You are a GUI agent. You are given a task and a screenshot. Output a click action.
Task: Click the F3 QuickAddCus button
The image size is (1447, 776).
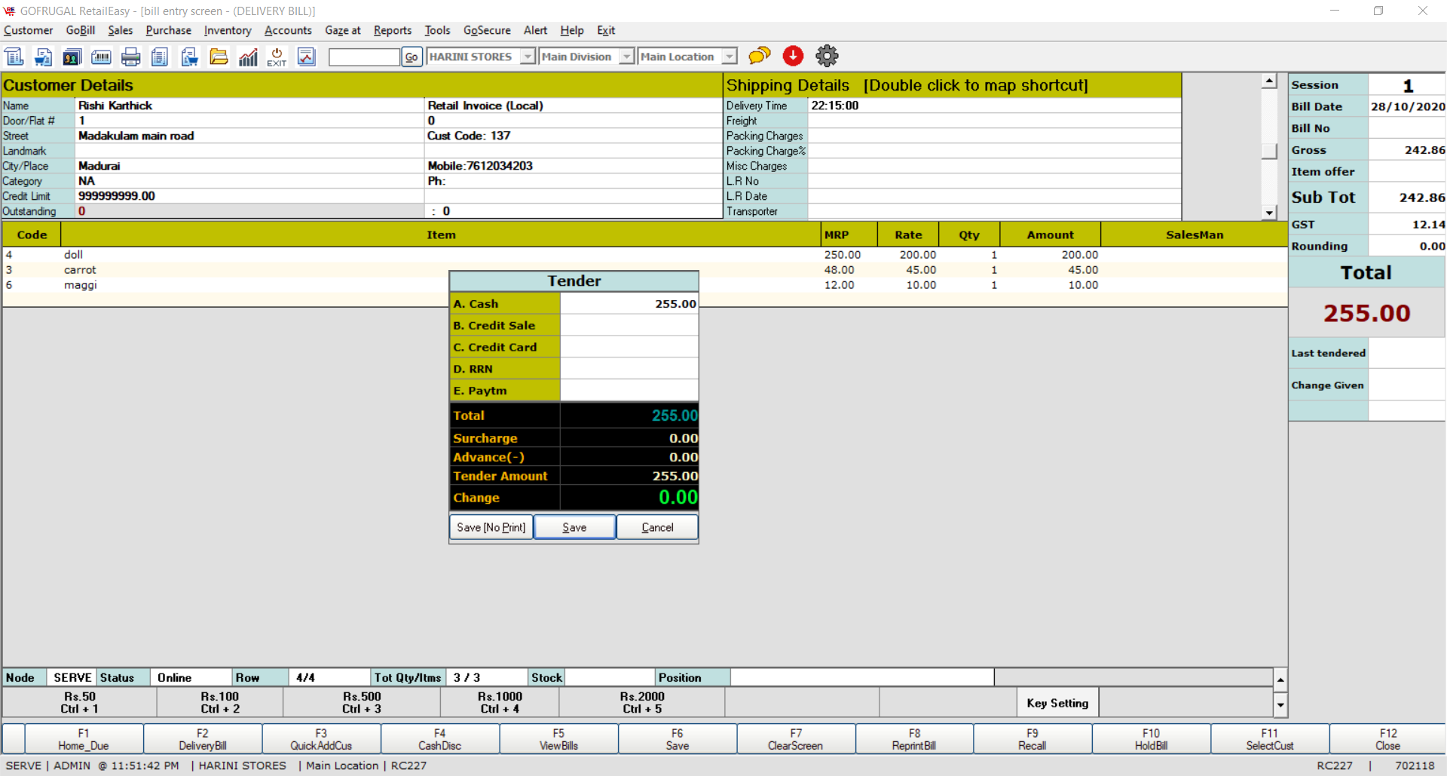click(321, 739)
